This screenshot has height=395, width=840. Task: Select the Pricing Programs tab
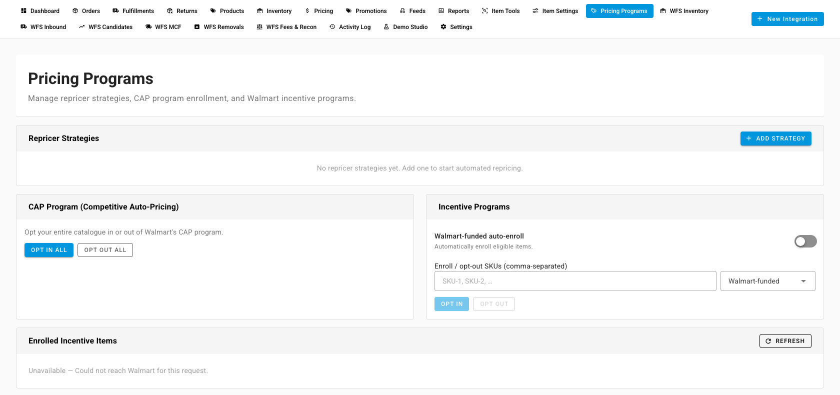pyautogui.click(x=619, y=10)
